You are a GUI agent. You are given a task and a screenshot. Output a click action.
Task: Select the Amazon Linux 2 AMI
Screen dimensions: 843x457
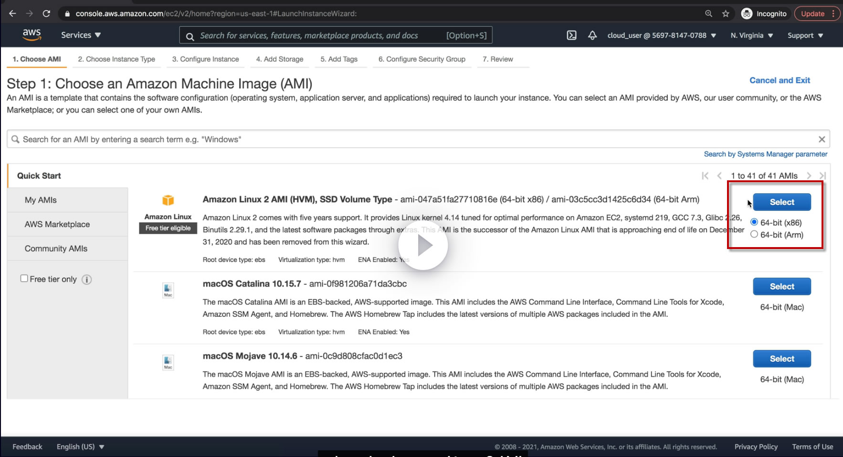[x=782, y=202]
